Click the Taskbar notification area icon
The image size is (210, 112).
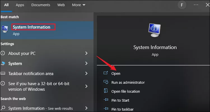3,73
